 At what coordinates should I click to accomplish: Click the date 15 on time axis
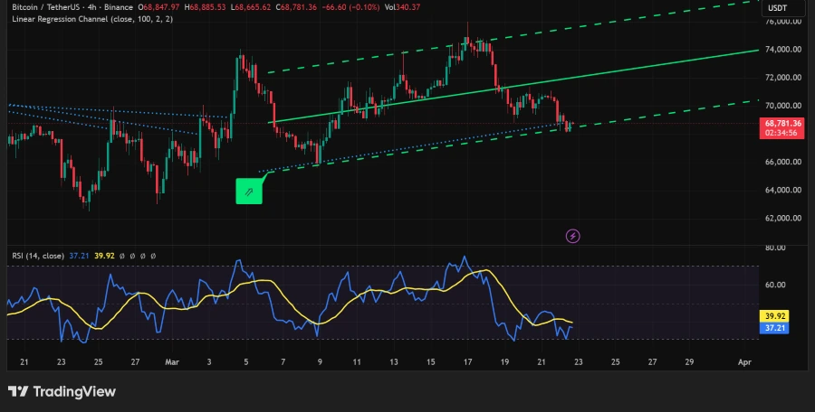[x=431, y=362]
